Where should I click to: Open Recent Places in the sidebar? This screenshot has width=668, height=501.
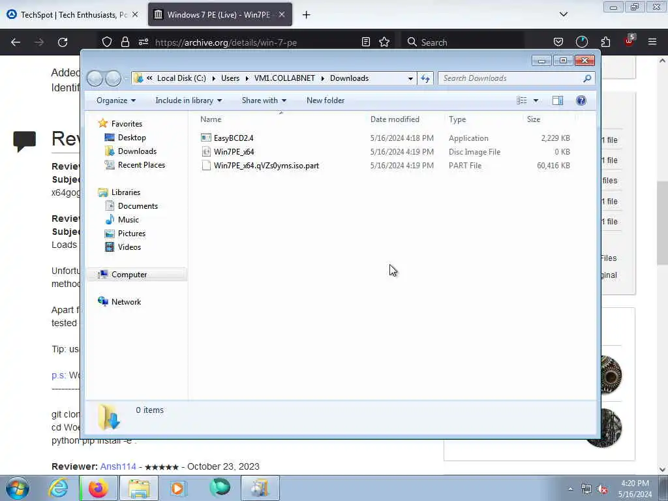click(x=141, y=165)
